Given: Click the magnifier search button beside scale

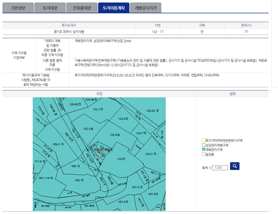Looking at the screenshot, I should pyautogui.click(x=234, y=166).
